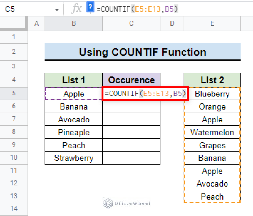Select row 2 header
Viewport: 253px width, 216px height.
[14, 52]
